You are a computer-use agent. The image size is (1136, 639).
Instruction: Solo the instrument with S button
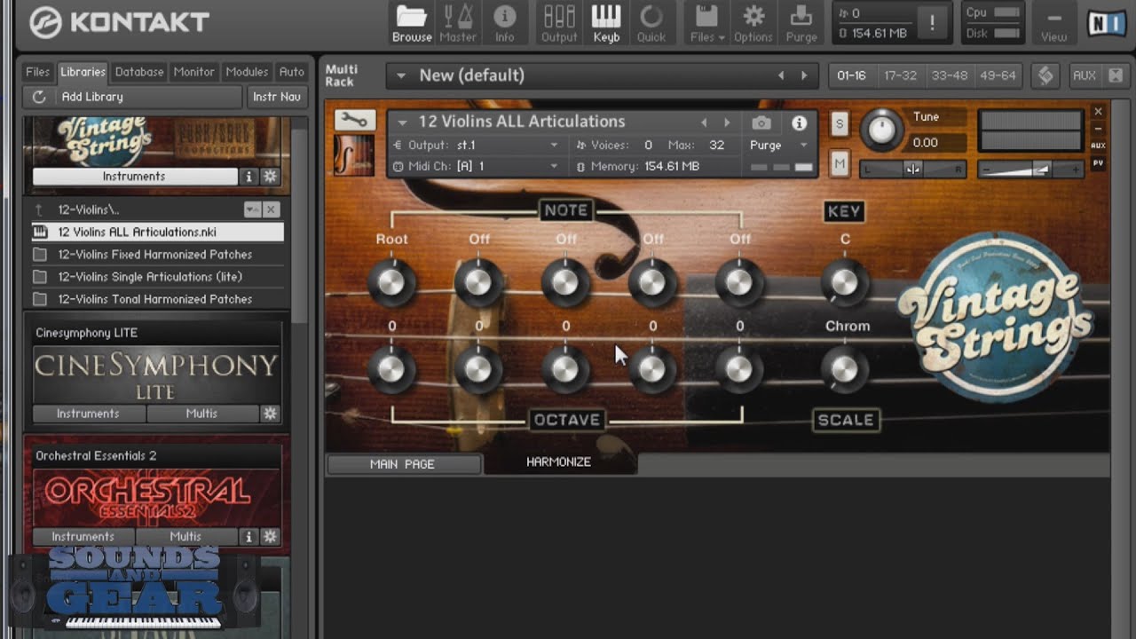(839, 123)
